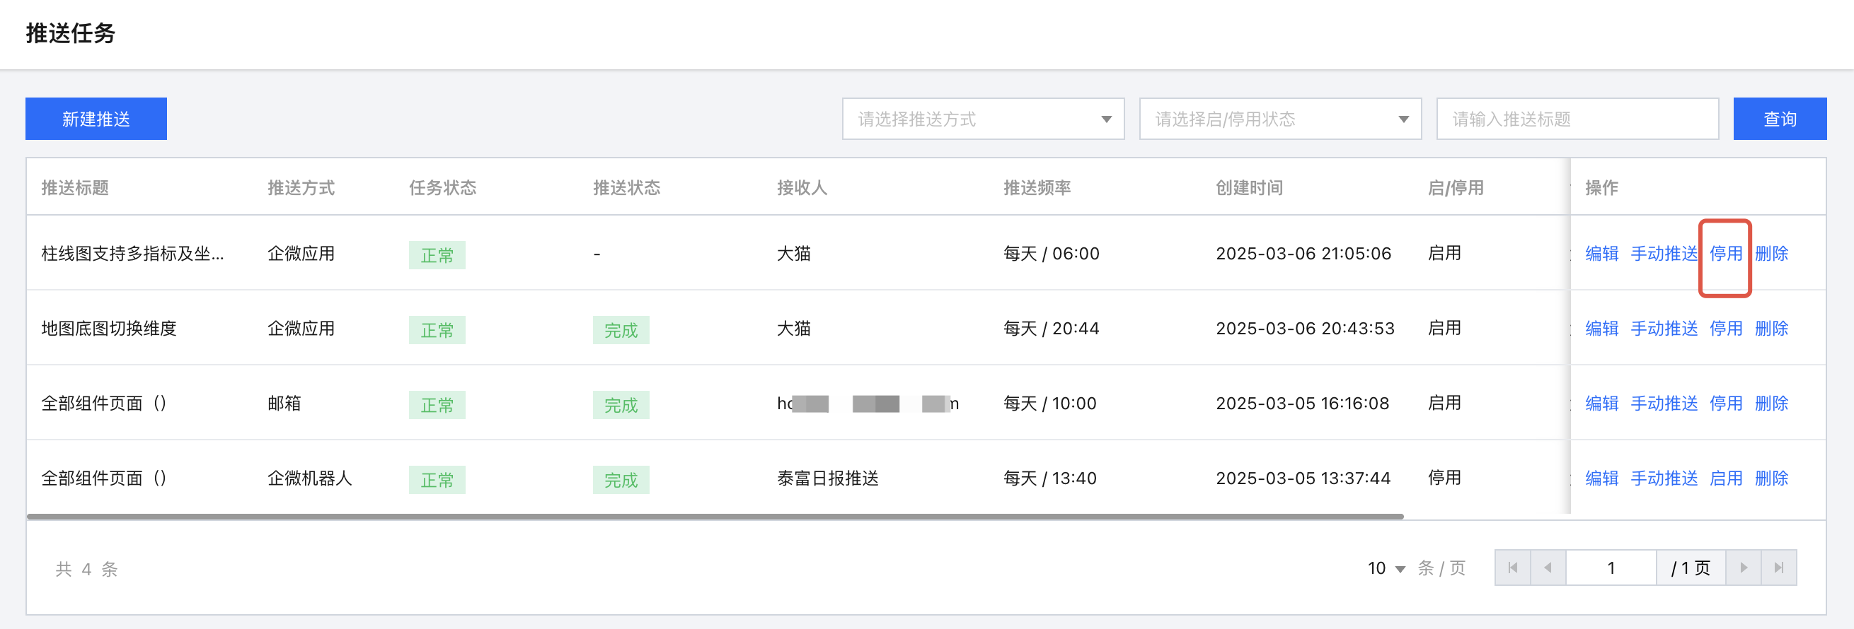The image size is (1854, 629).
Task: Enable the 企微机器人 push task
Action: [x=1725, y=478]
